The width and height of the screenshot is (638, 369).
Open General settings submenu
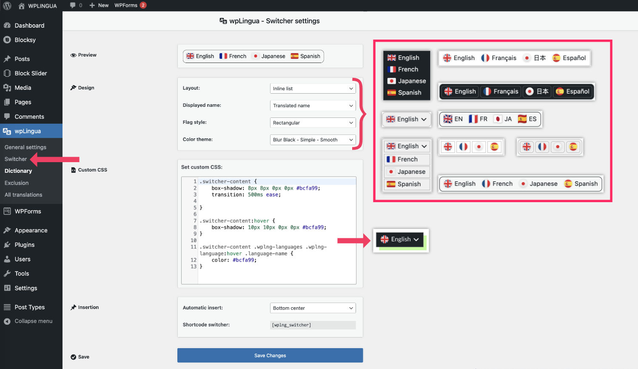(26, 147)
